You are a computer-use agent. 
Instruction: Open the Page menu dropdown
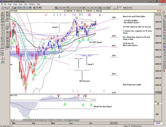click(x=10, y=4)
